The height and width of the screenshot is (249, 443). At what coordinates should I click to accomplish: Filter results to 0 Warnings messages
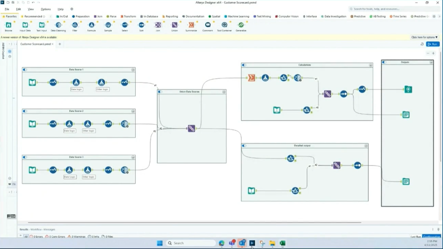(x=77, y=237)
